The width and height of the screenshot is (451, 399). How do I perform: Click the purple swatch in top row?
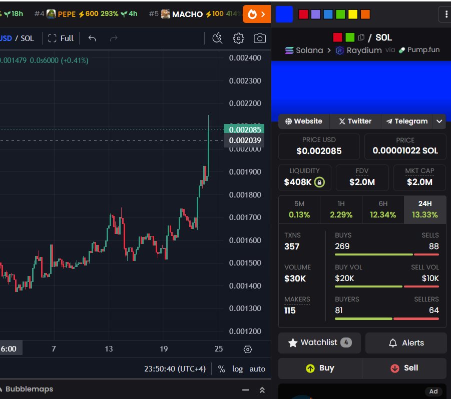(316, 14)
